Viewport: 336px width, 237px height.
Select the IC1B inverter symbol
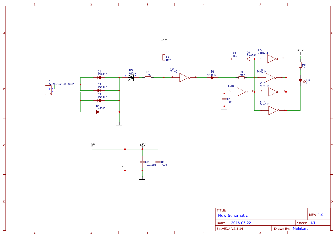pos(242,92)
